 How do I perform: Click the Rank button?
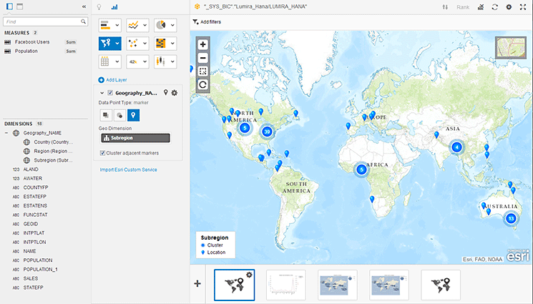point(463,7)
